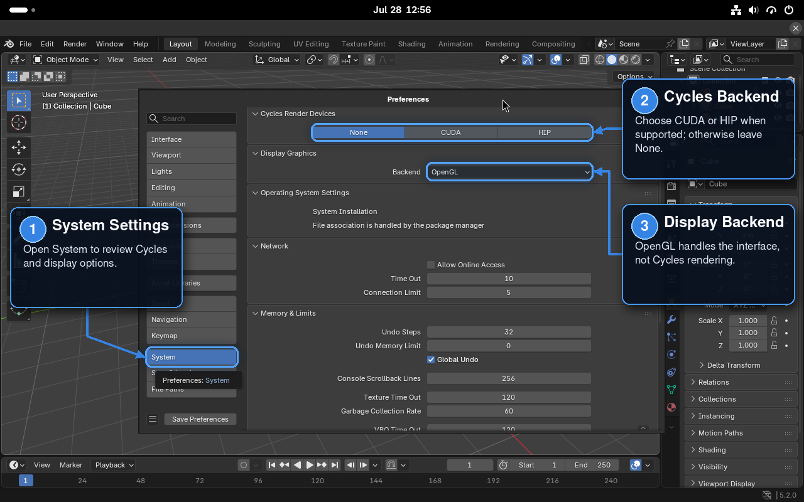Choose rendered viewport shading

[636, 60]
